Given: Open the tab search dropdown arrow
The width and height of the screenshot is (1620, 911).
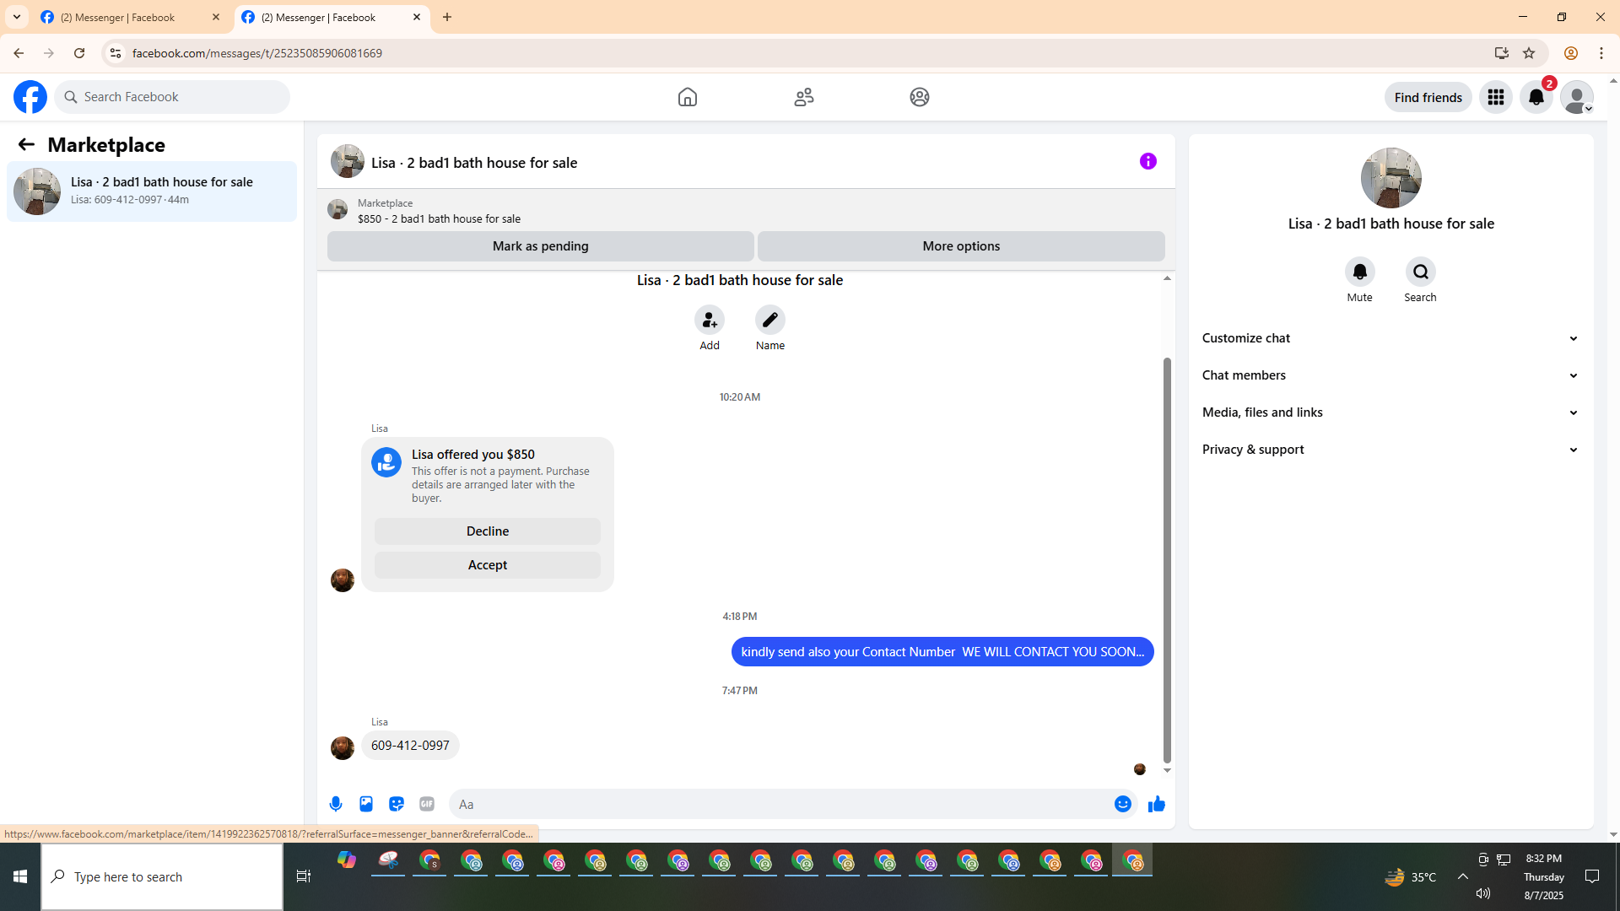Looking at the screenshot, I should click(x=17, y=17).
